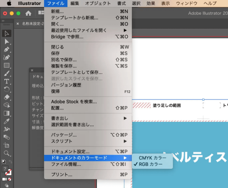Image resolution: width=228 pixels, height=188 pixels.
Task: Select the Rectangle tool
Action: pyautogui.click(x=6, y=65)
